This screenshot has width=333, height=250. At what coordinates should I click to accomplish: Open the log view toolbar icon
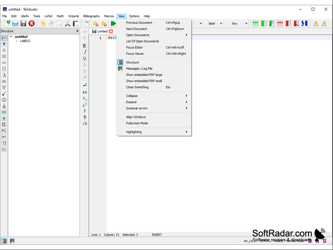pos(87,23)
